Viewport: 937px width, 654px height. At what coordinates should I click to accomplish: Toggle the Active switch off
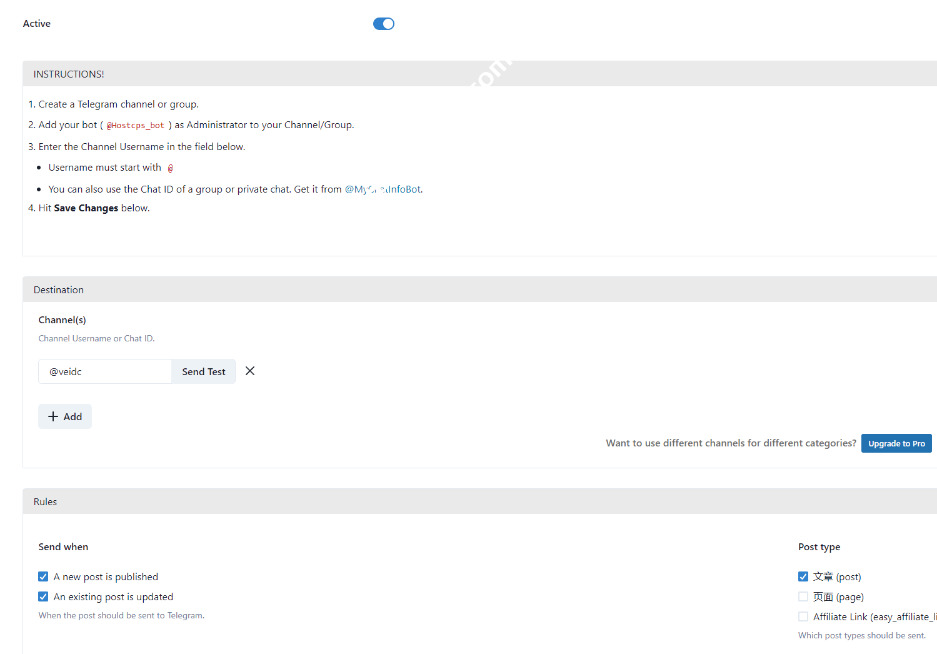(x=383, y=24)
